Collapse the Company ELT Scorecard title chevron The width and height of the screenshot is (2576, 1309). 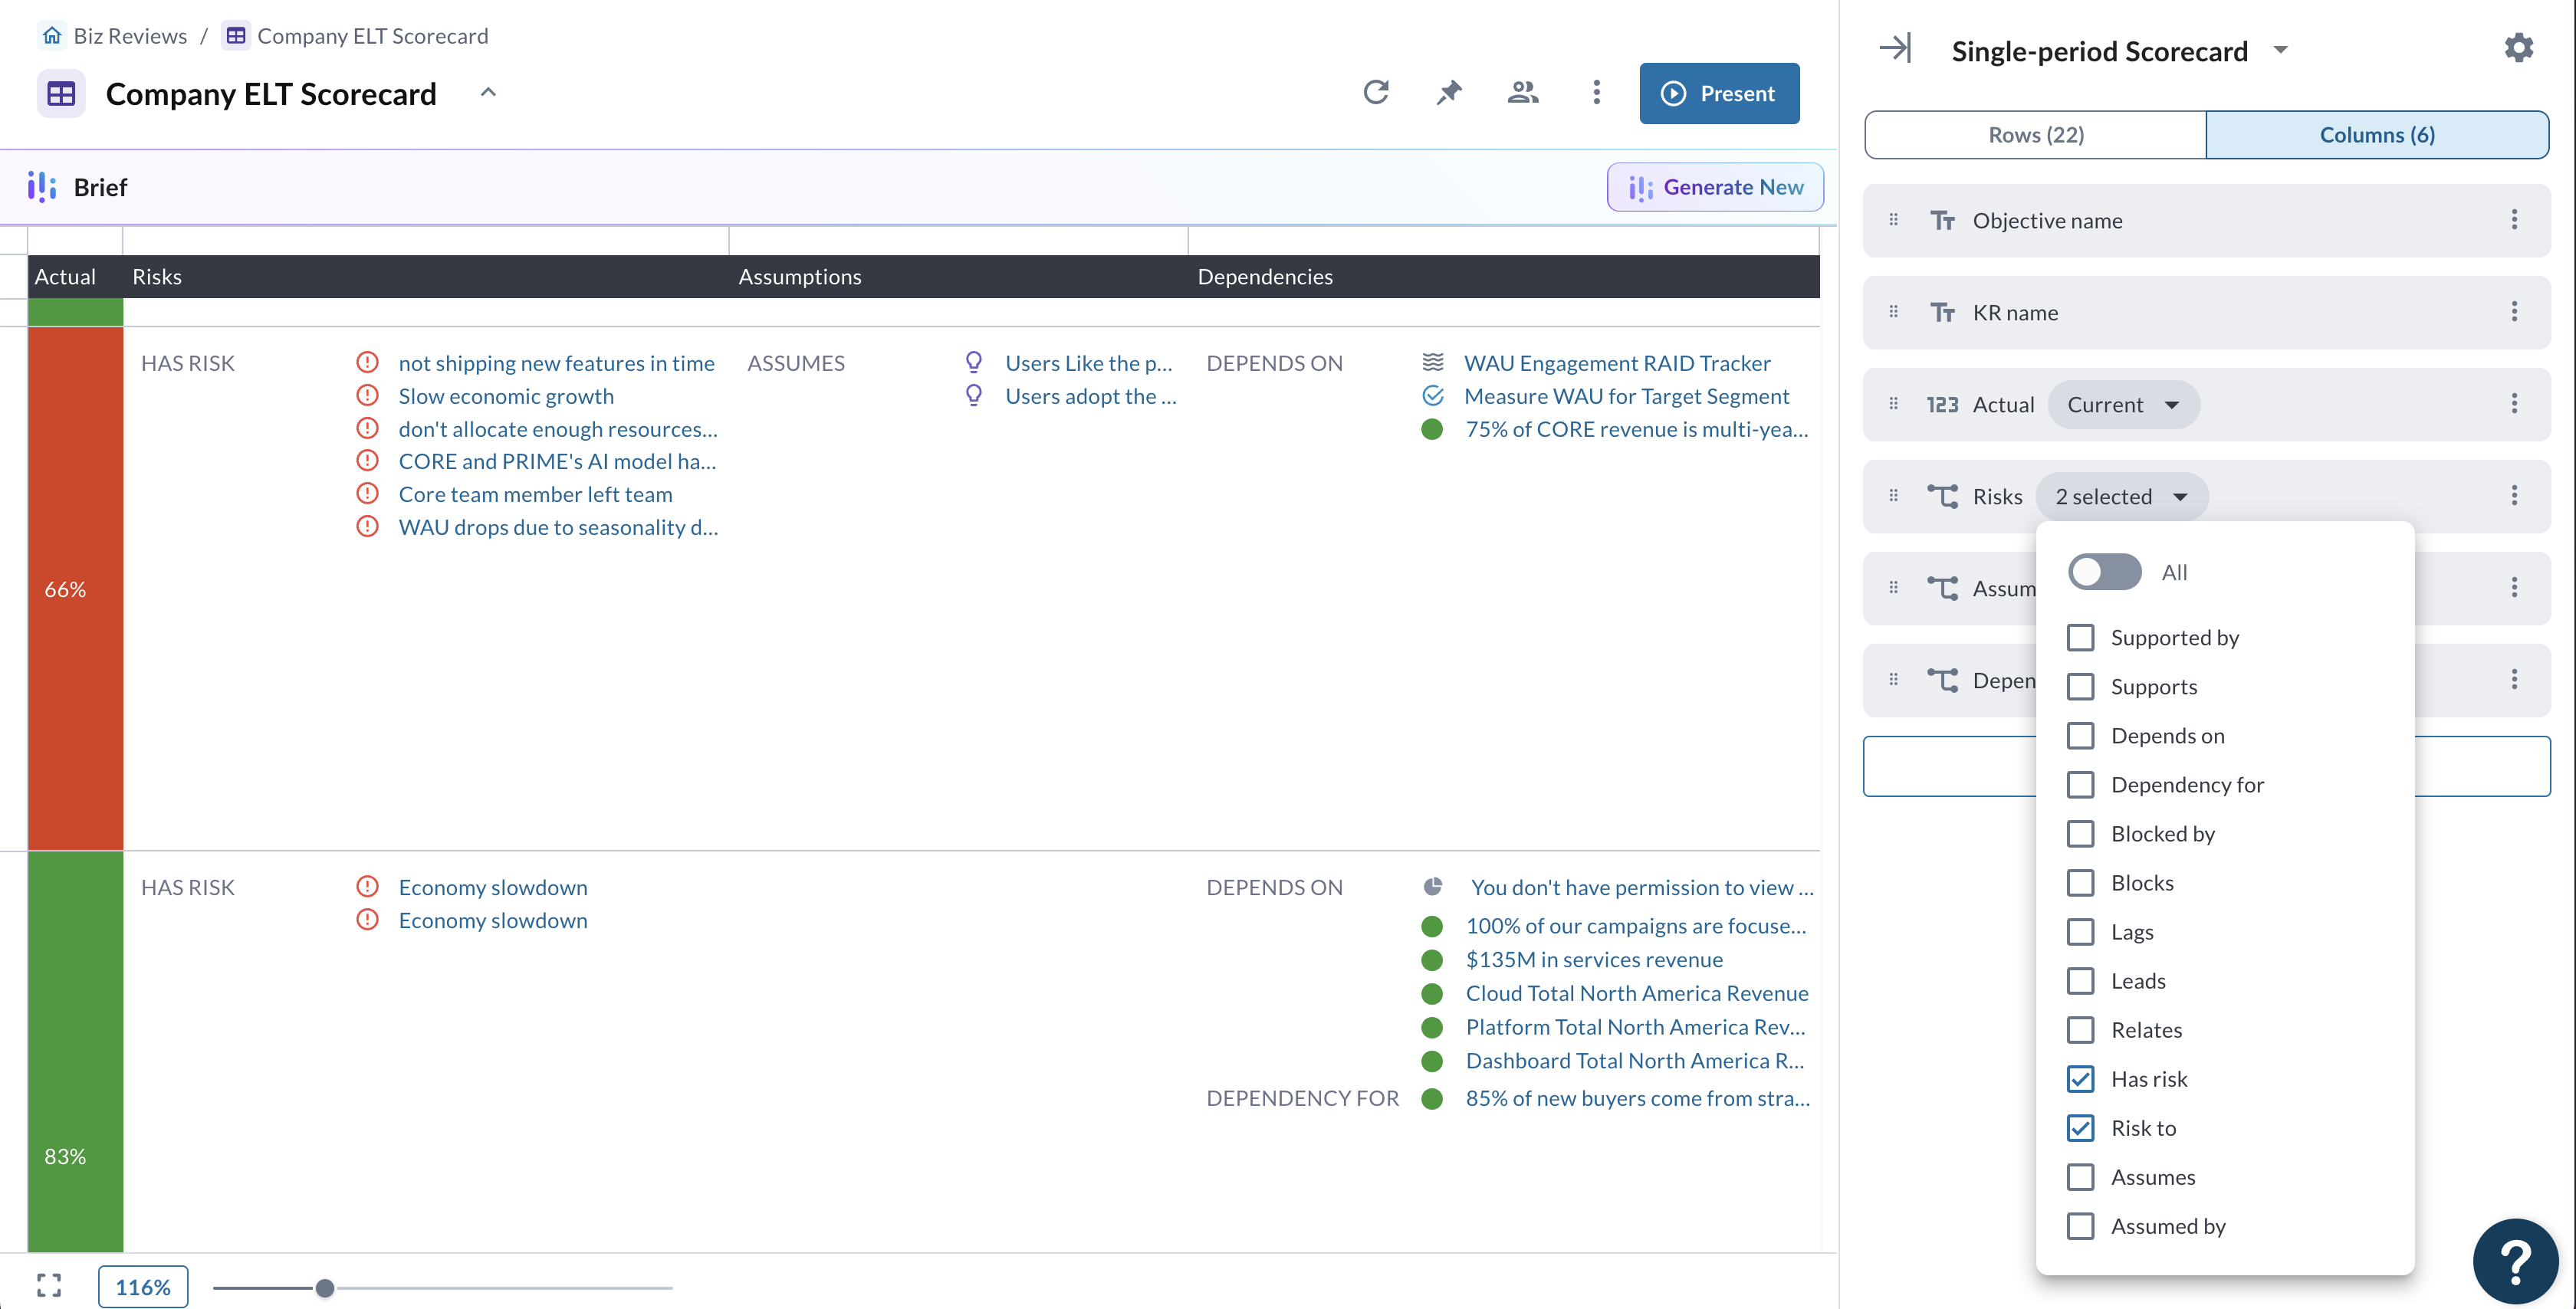(488, 92)
